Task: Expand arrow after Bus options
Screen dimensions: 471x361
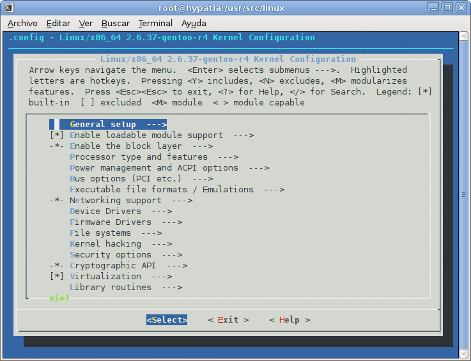Action: click(x=203, y=179)
